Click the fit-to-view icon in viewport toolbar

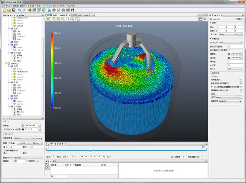[x=48, y=19]
